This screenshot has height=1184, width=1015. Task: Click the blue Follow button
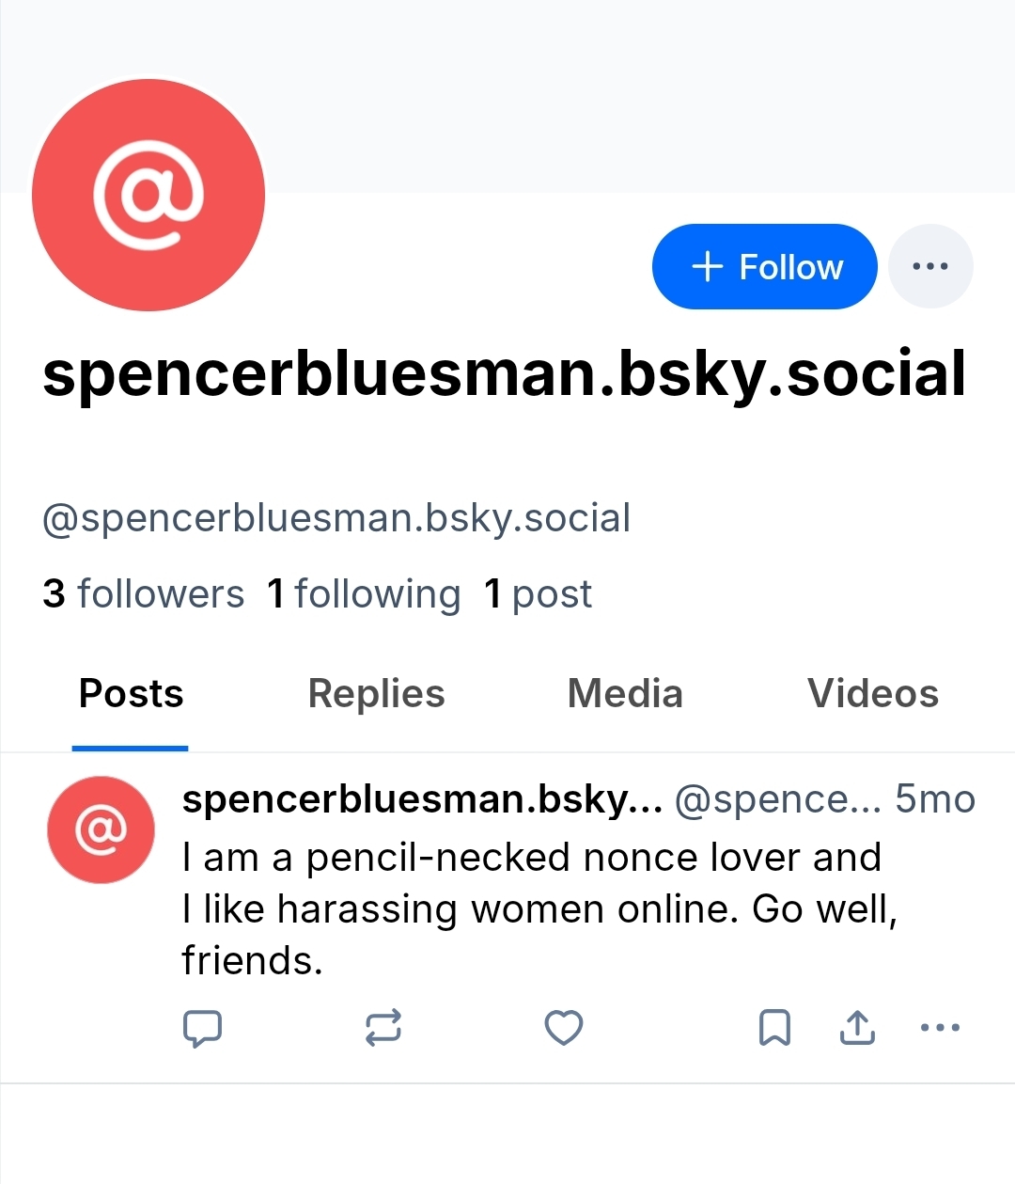(764, 266)
